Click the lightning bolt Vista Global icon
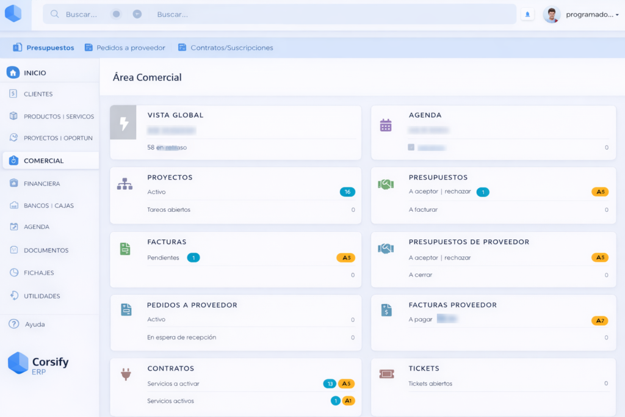 [x=123, y=123]
